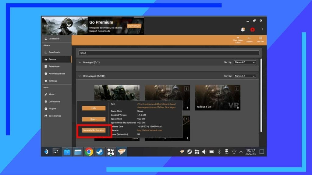Click show desktop button
This screenshot has height=175, width=312.
pyautogui.click(x=262, y=152)
